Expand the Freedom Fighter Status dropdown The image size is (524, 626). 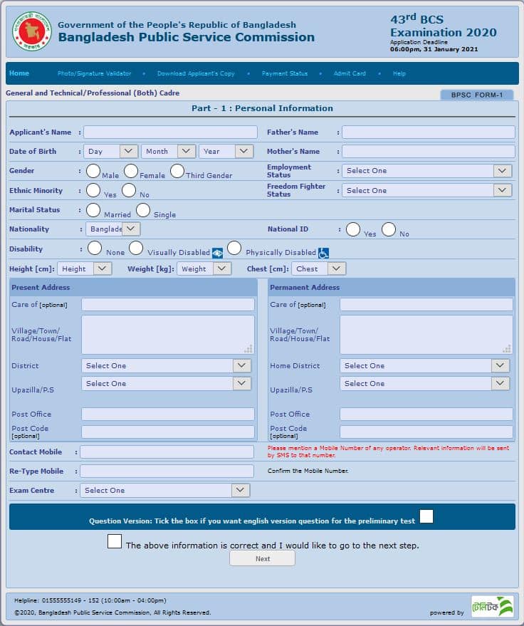click(427, 190)
